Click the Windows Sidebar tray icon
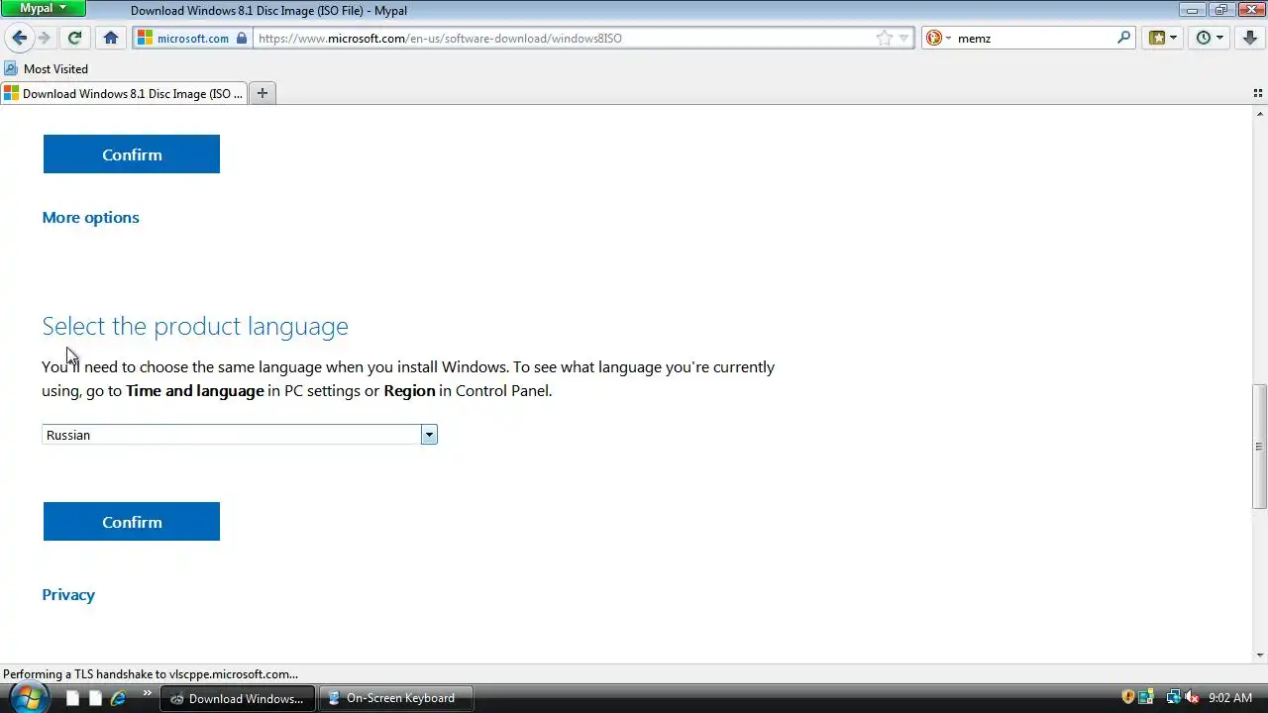The height and width of the screenshot is (713, 1268). (1145, 697)
